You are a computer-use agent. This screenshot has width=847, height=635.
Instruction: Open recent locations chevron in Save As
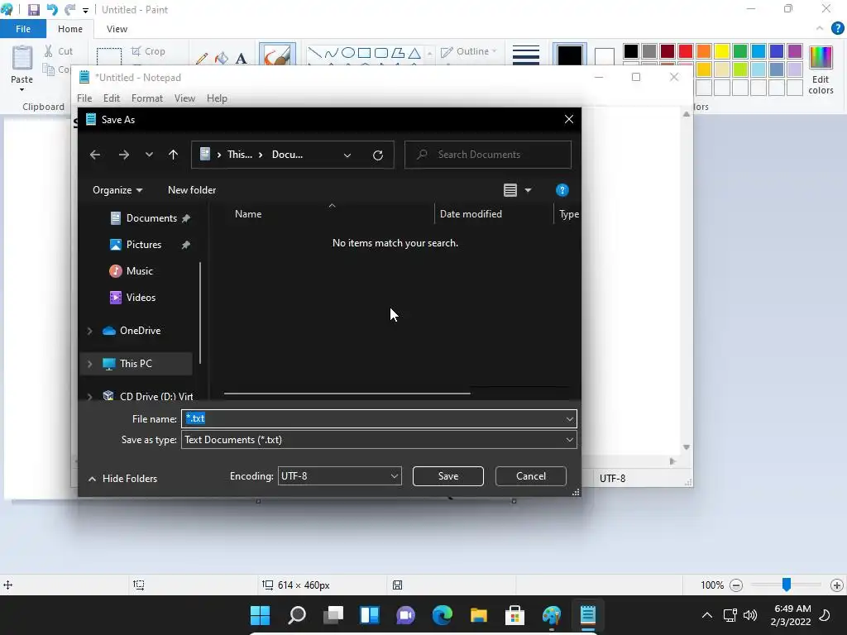[149, 155]
